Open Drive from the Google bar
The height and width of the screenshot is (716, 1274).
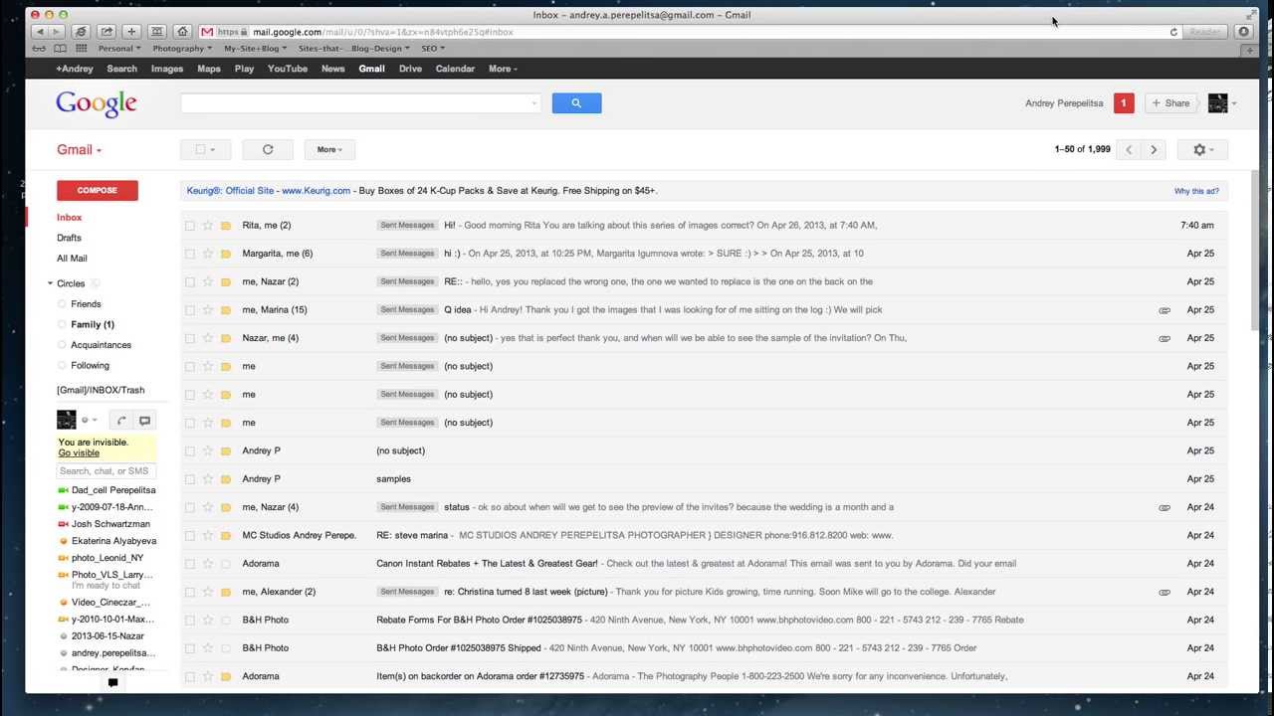tap(410, 69)
